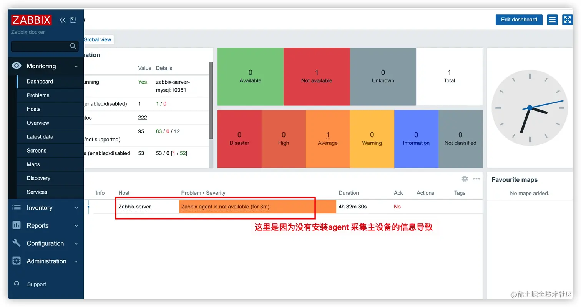Click the value 222 in System information
581x307 pixels.
point(143,118)
